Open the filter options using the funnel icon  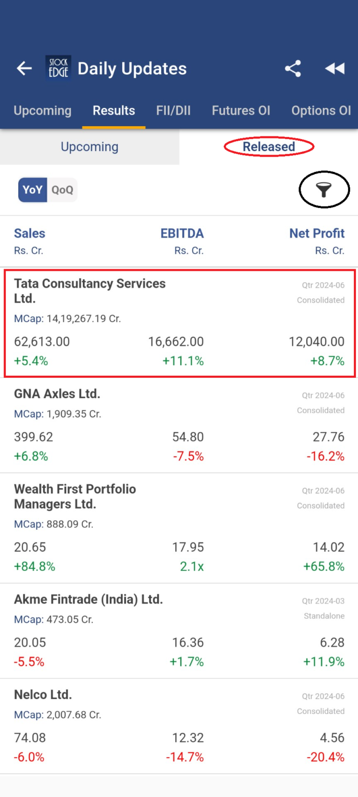(324, 190)
